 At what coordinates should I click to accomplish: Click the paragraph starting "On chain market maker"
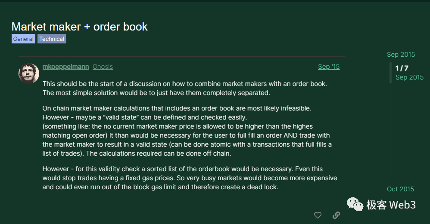coord(187,131)
